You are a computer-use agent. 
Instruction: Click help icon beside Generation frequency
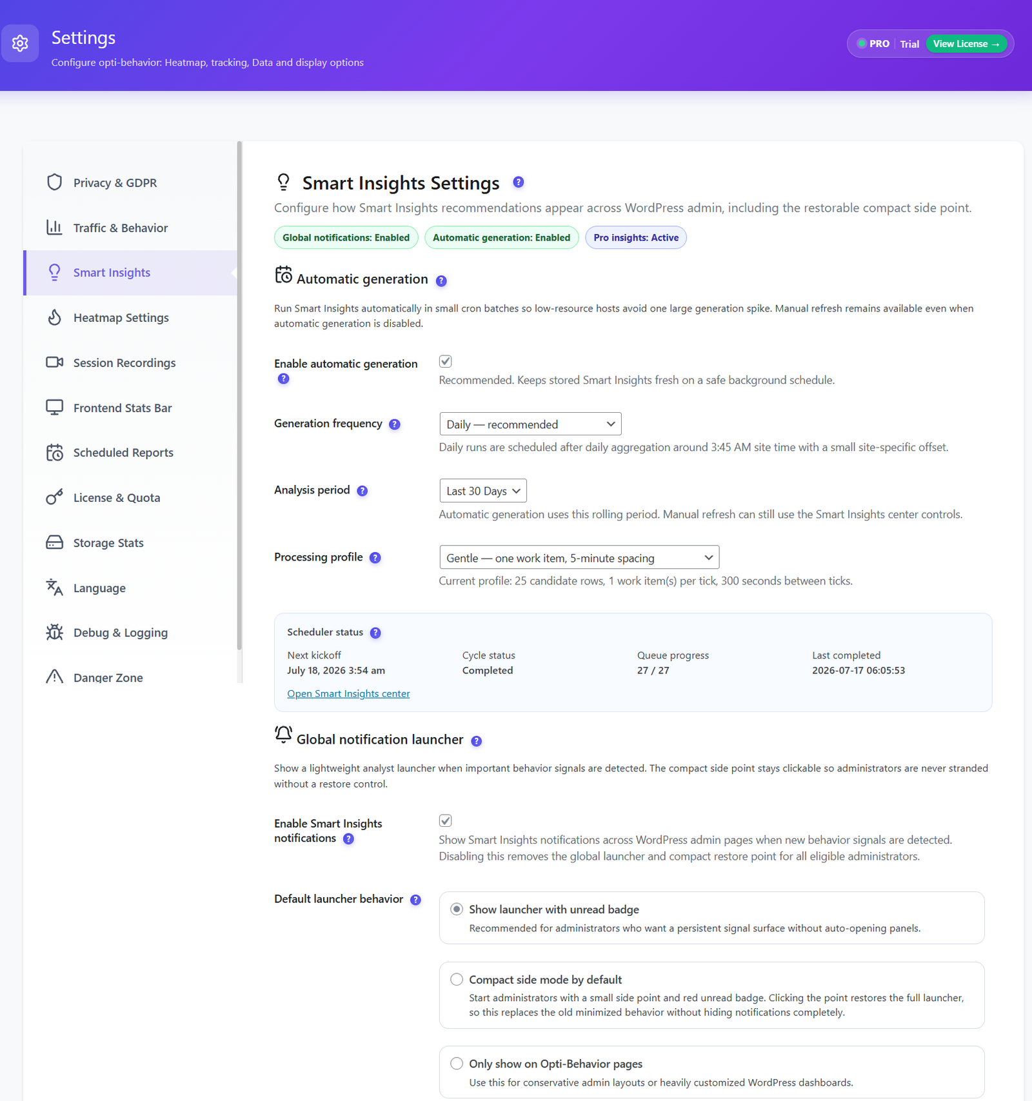(395, 424)
